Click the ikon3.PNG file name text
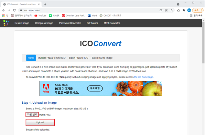The image size is (205, 135). point(45,115)
